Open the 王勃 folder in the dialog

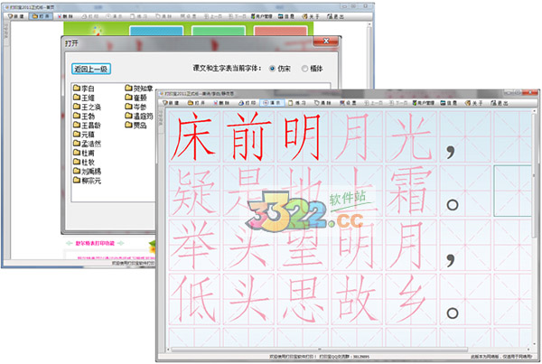tap(84, 117)
